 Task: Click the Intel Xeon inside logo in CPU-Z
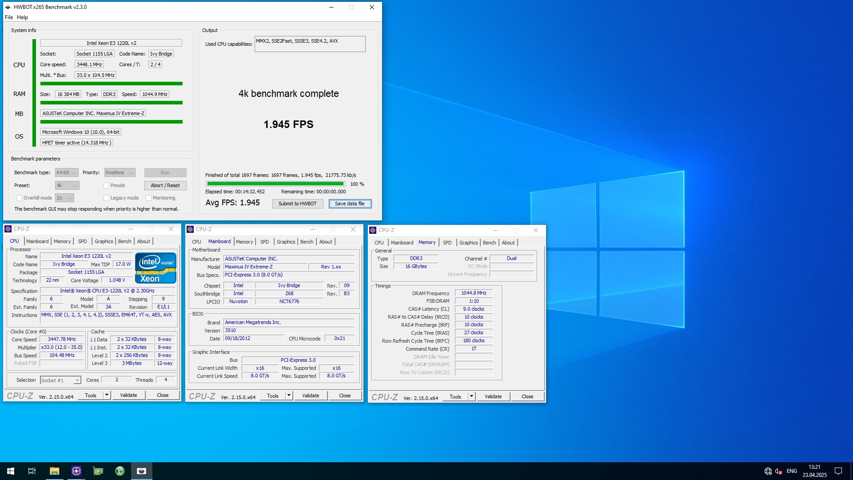click(155, 268)
